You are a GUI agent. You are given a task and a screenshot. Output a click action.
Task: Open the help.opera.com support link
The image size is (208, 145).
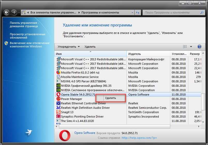pyautogui.click(x=139, y=138)
